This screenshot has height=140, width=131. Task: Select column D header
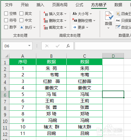(x=113, y=56)
